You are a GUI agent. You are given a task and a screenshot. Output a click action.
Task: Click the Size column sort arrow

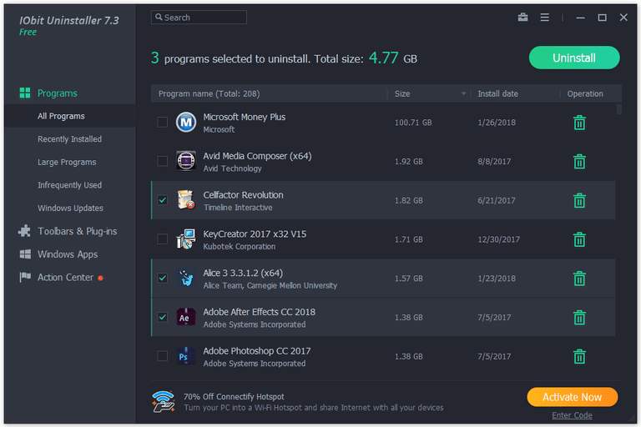[x=463, y=93]
